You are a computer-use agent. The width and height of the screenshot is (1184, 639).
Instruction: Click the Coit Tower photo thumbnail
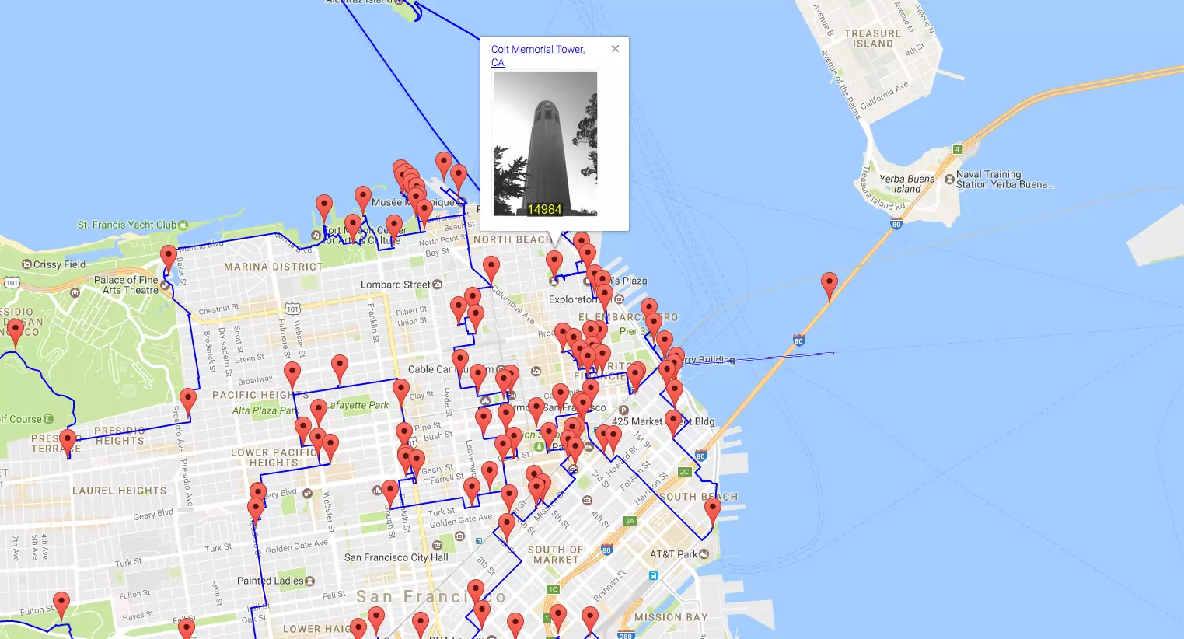coord(546,144)
